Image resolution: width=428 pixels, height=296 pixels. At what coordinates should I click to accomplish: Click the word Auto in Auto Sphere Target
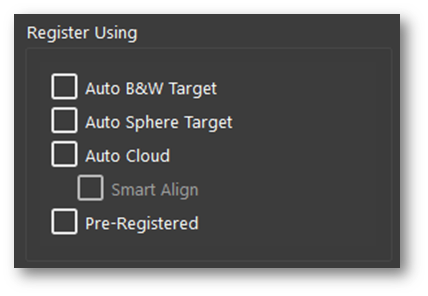(x=98, y=123)
